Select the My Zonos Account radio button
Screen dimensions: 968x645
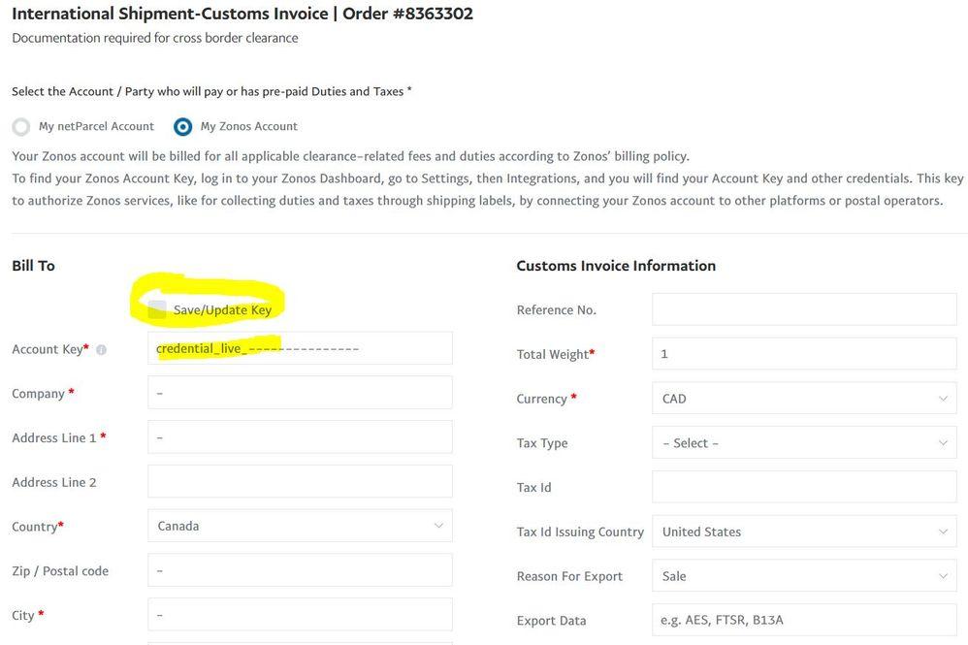[x=182, y=126]
